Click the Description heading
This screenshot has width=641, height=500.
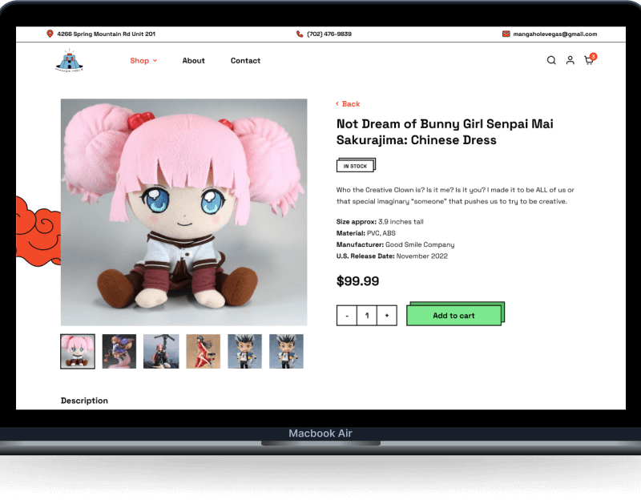pos(85,401)
